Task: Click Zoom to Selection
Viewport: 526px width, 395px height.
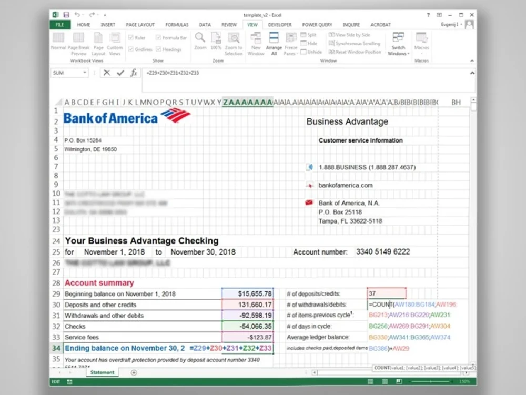Action: pos(234,44)
